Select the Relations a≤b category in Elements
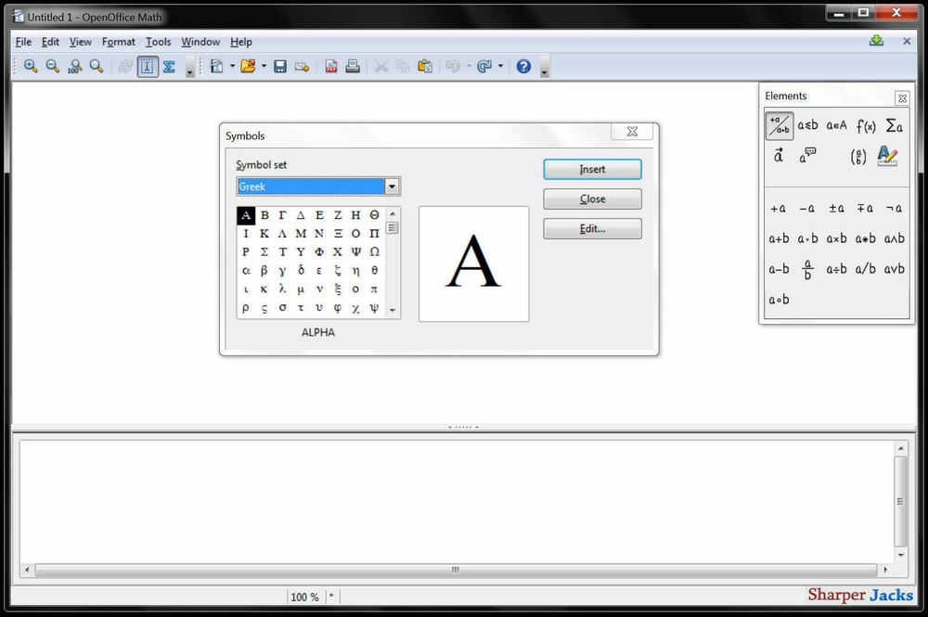 pyautogui.click(x=806, y=125)
